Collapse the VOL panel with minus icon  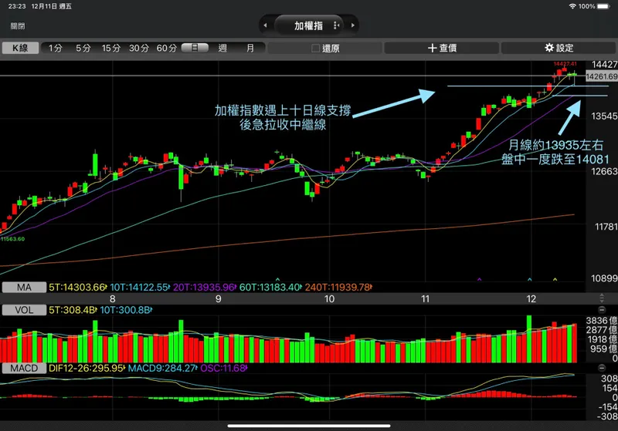pos(602,309)
